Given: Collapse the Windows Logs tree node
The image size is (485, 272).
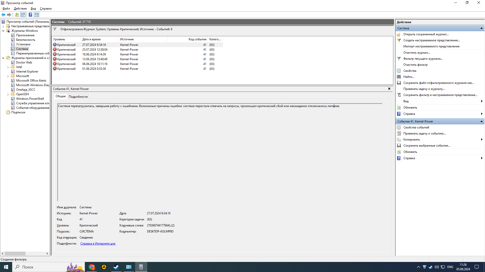Looking at the screenshot, I should pyautogui.click(x=3, y=31).
